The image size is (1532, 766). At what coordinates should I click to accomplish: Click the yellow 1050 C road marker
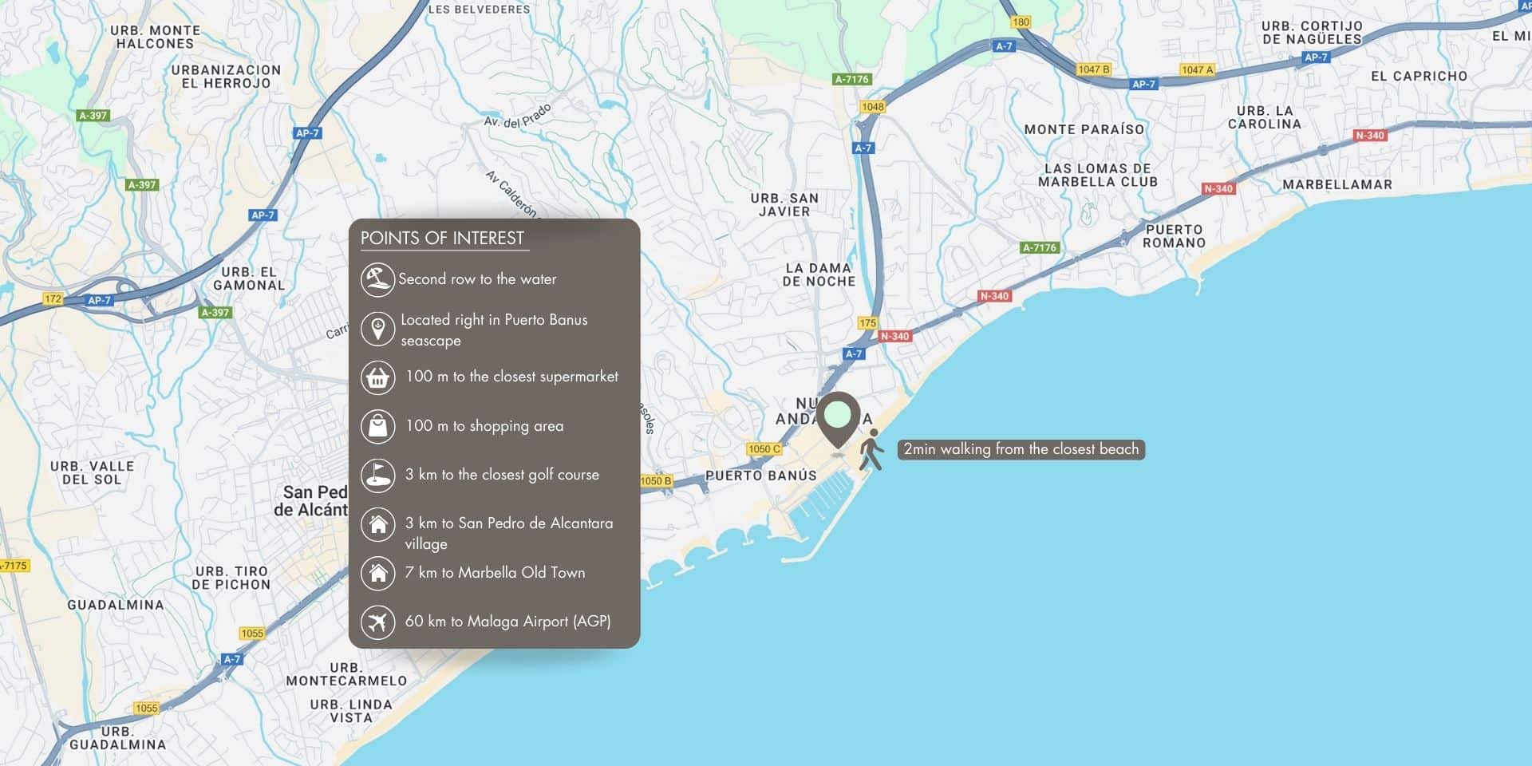(764, 449)
